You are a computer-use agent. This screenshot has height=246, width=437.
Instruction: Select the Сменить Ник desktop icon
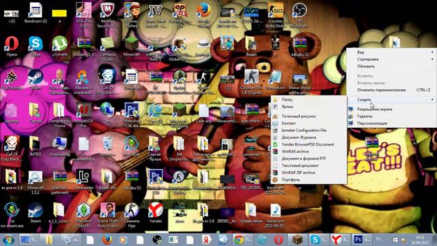(131, 215)
